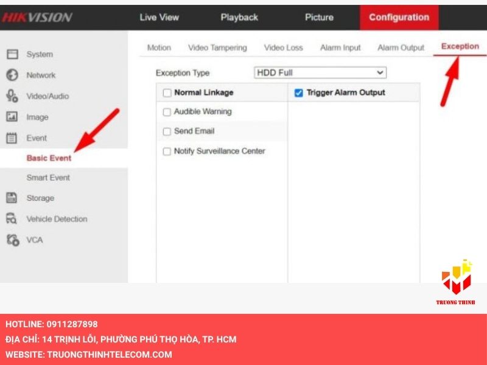Click the Video/Audio microphone icon
The width and height of the screenshot is (487, 365).
click(x=12, y=96)
